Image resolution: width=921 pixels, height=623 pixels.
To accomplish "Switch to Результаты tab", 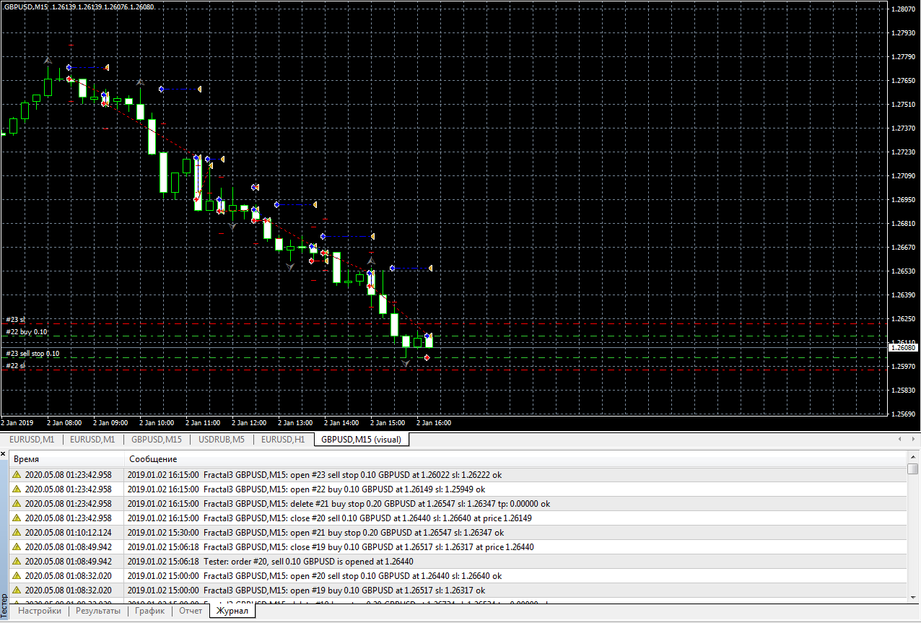I will pos(98,611).
